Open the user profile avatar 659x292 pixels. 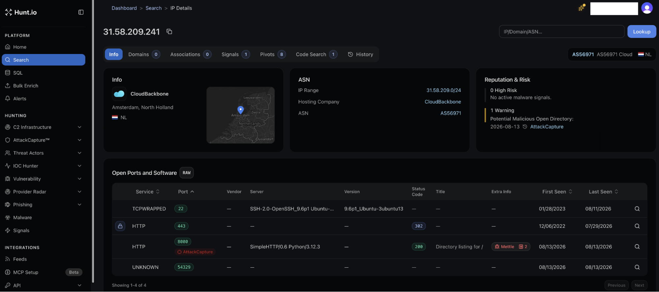647,8
